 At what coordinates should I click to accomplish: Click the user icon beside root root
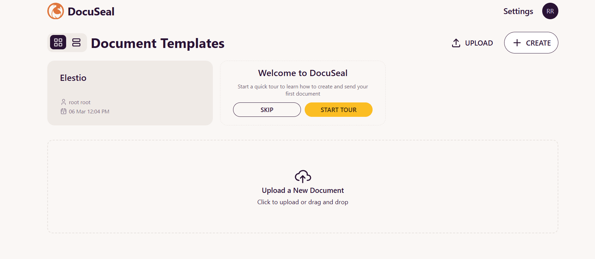[x=63, y=102]
